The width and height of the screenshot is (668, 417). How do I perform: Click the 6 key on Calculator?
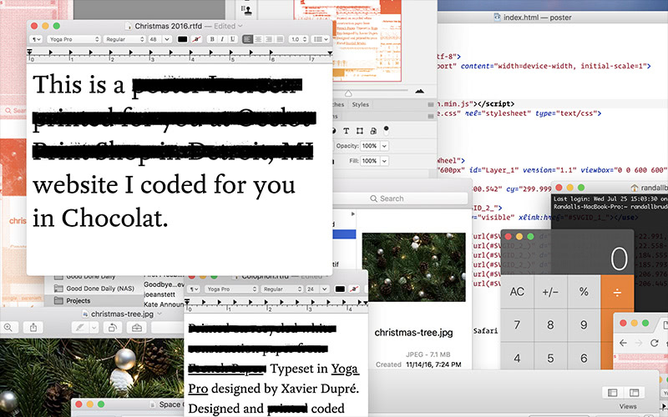click(584, 359)
